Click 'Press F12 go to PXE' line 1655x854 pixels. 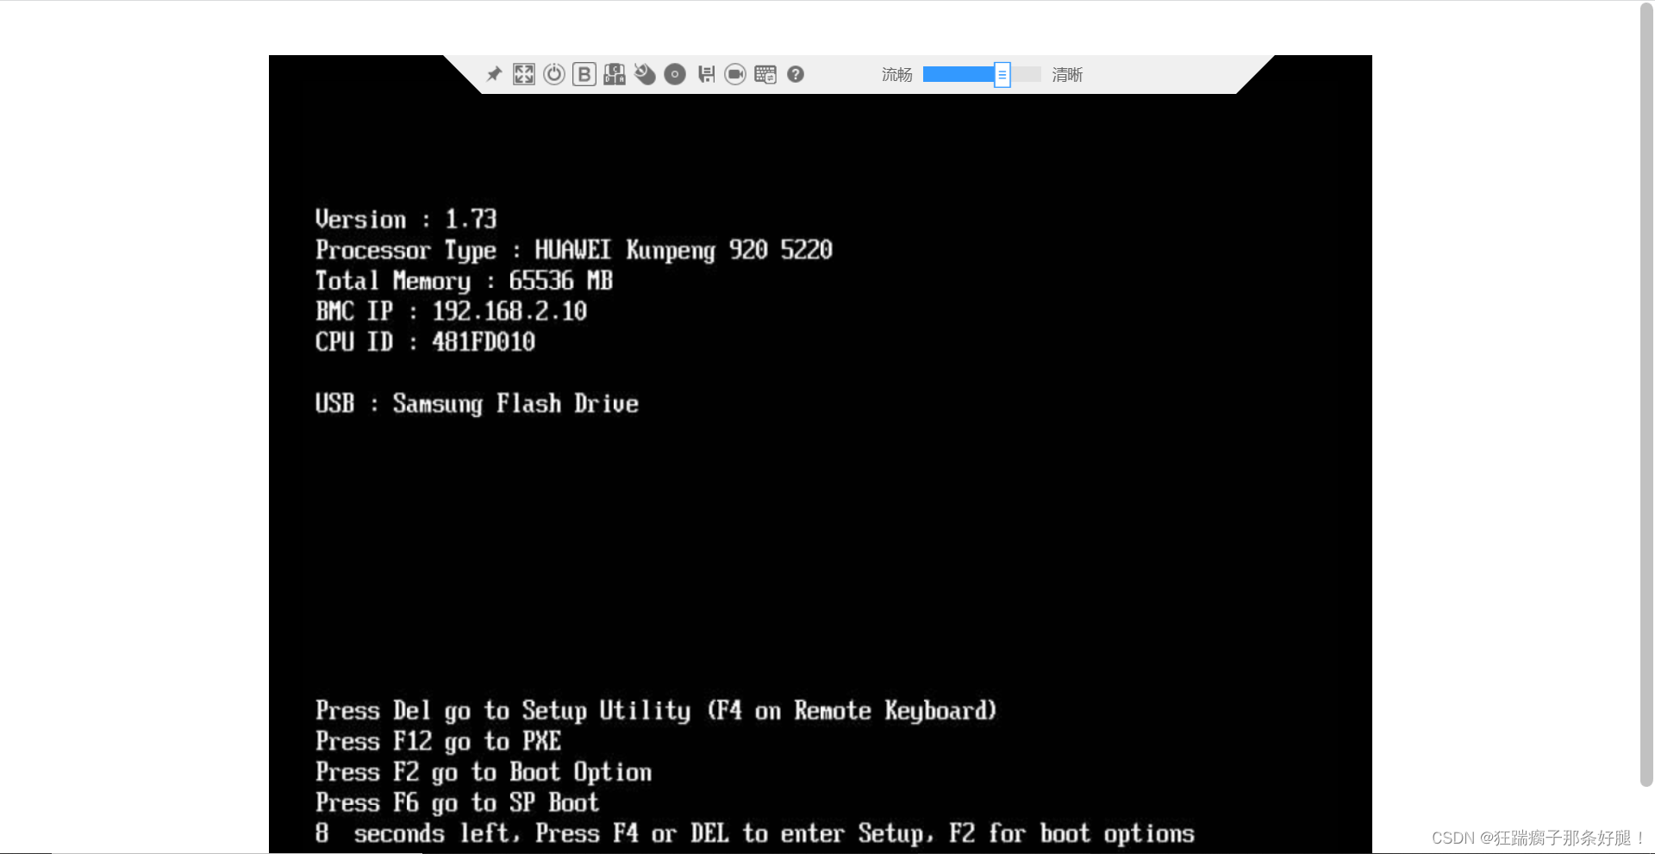click(x=438, y=741)
